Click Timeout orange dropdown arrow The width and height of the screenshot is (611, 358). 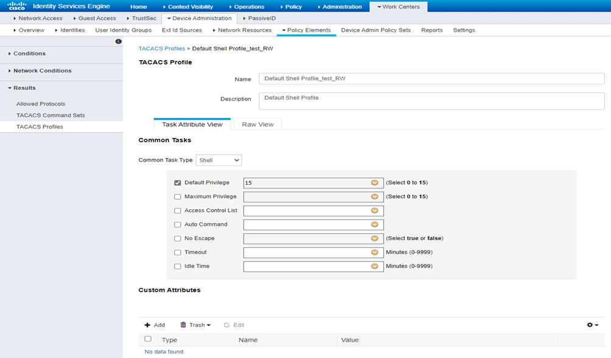(375, 252)
